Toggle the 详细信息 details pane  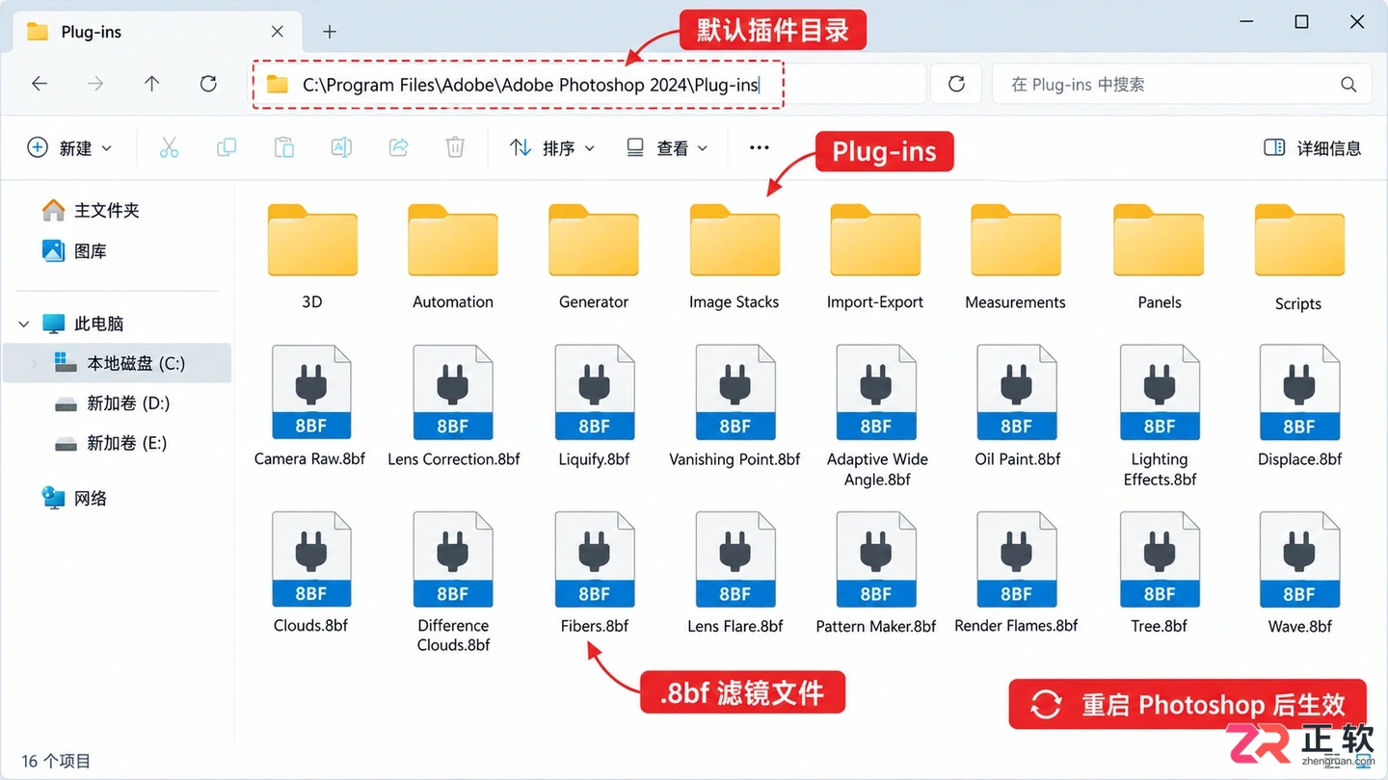point(1312,147)
